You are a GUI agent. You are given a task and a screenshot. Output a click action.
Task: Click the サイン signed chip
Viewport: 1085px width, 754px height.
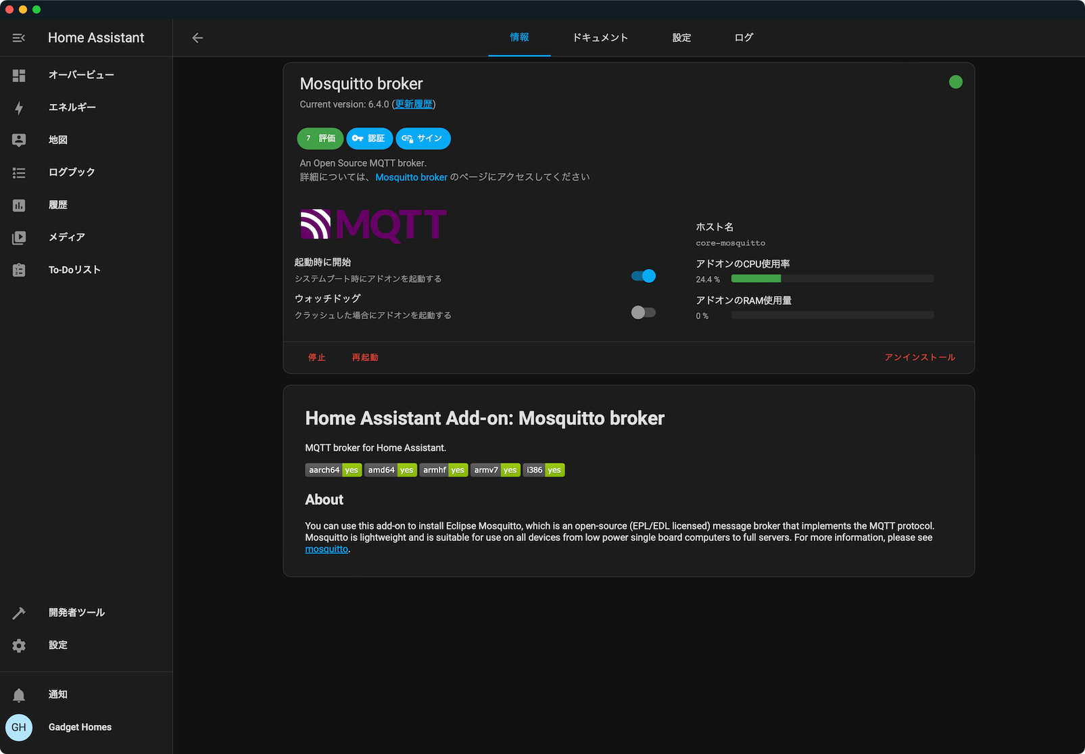(x=423, y=139)
